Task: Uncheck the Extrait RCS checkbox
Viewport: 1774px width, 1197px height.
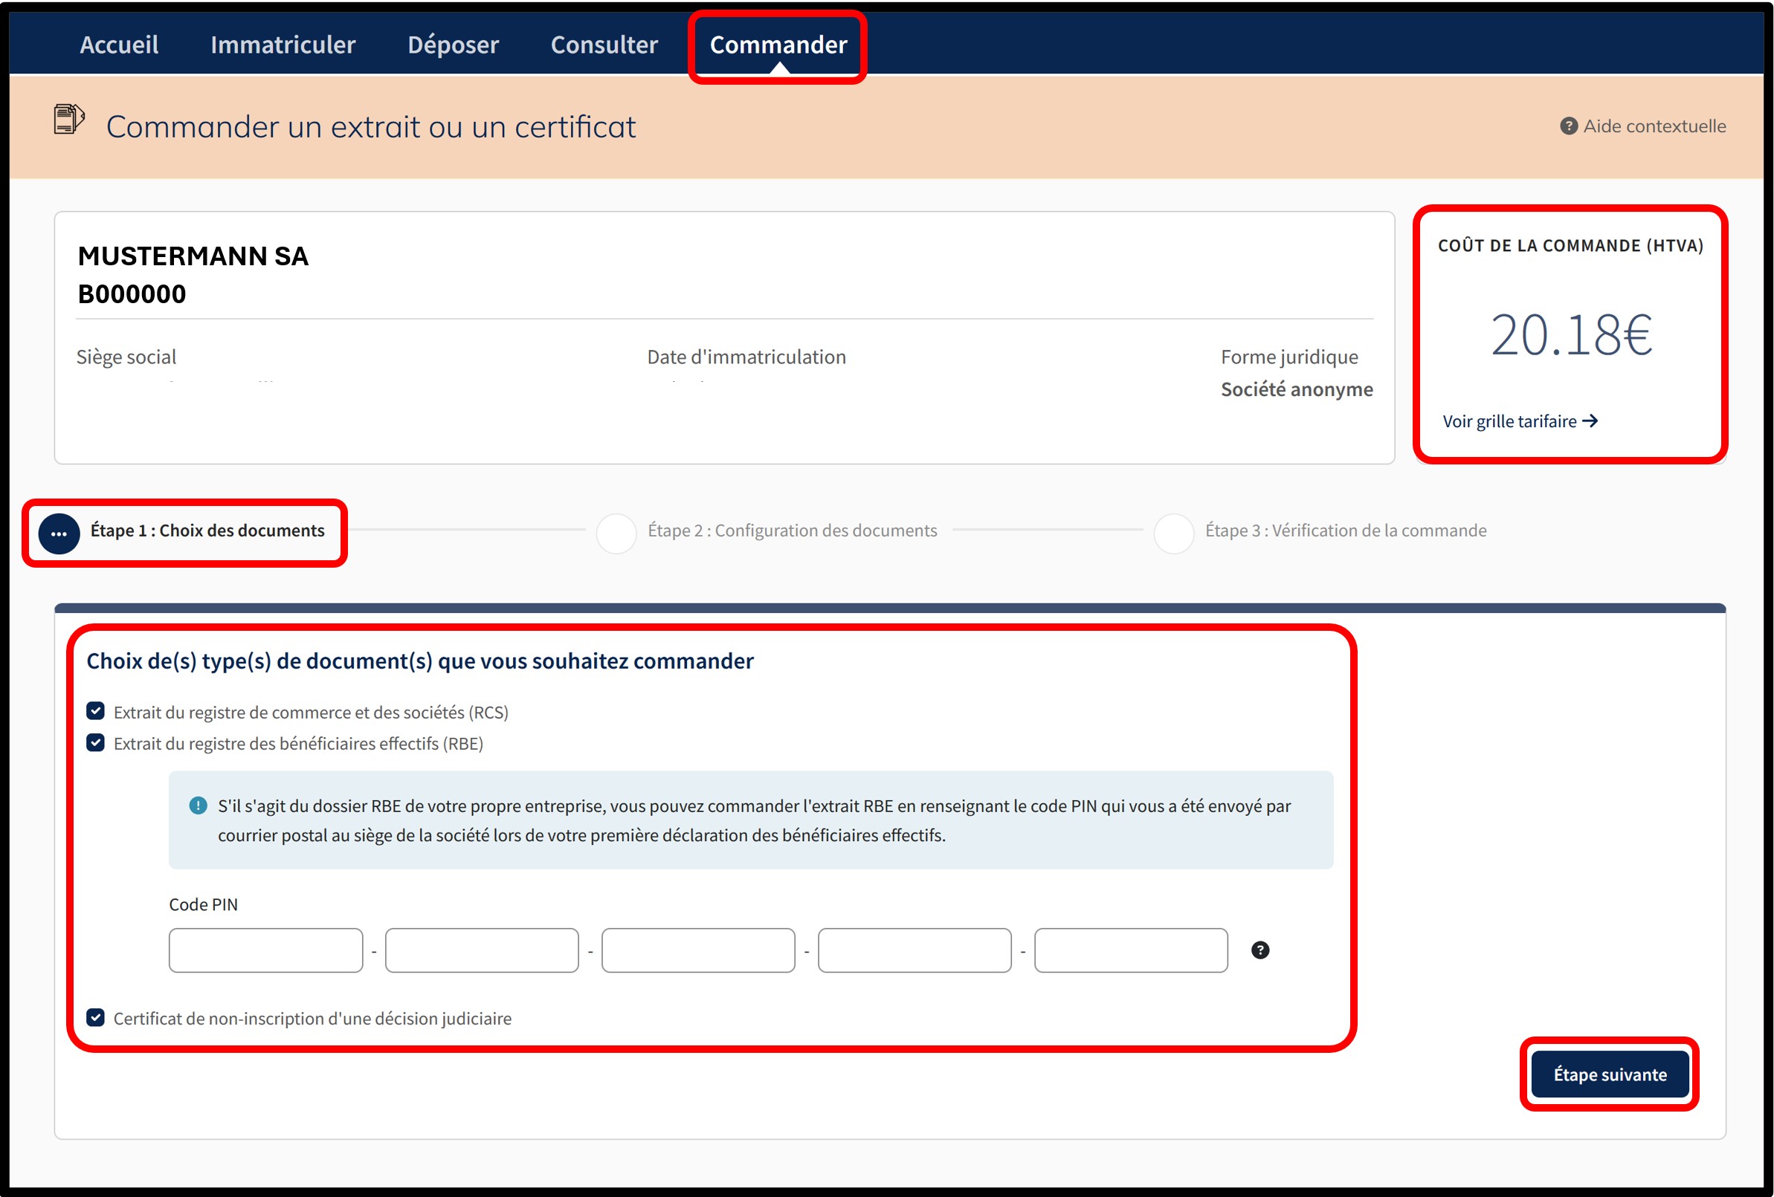Action: coord(95,711)
